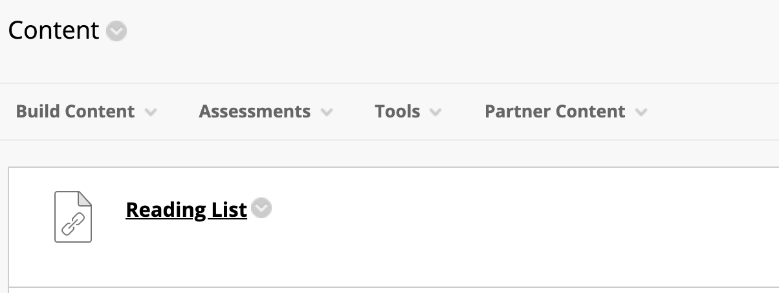Click the strip below the Reading List item
779x293 pixels.
pyautogui.click(x=388, y=290)
